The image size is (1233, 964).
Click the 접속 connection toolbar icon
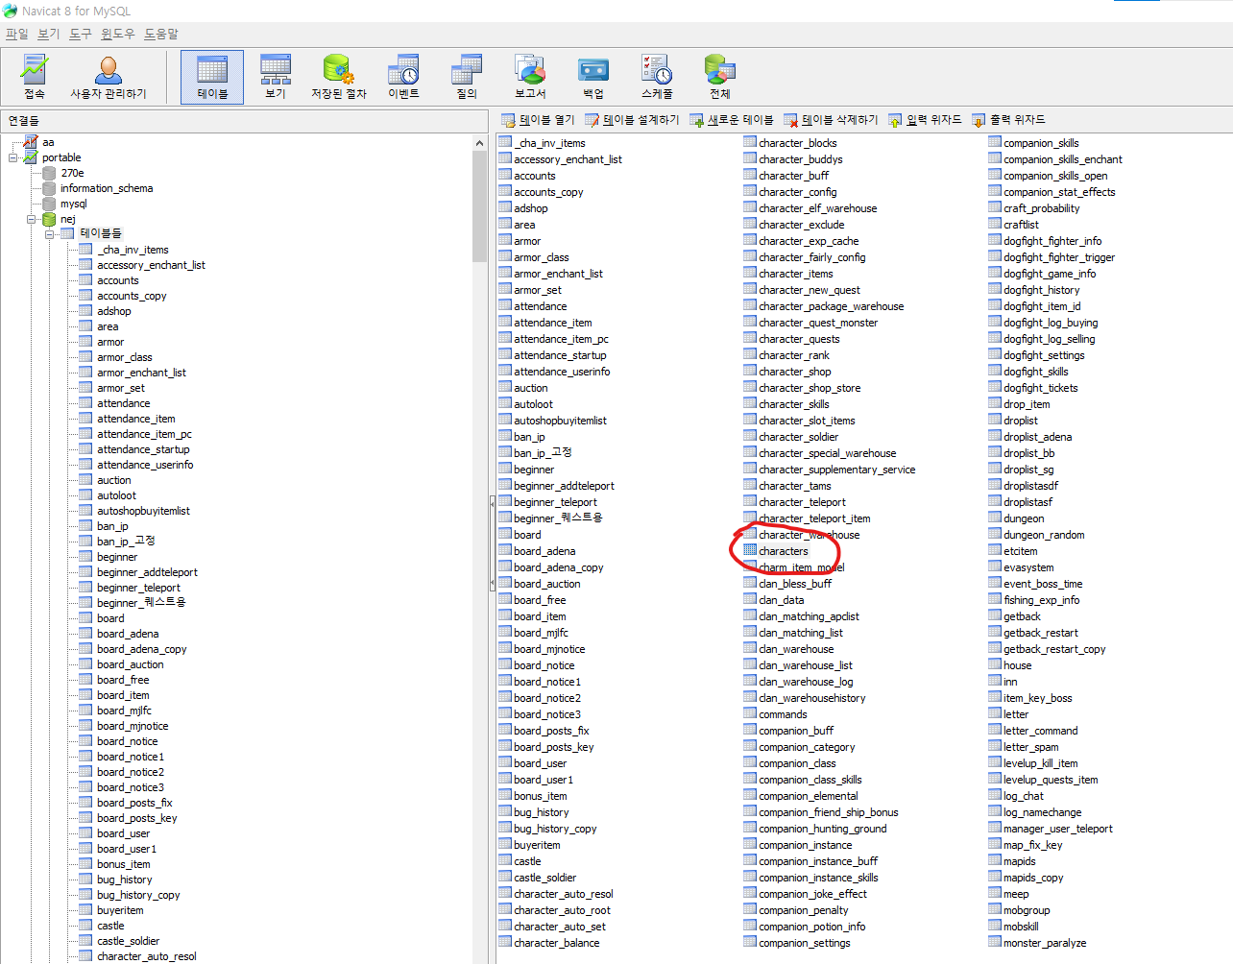pyautogui.click(x=35, y=77)
